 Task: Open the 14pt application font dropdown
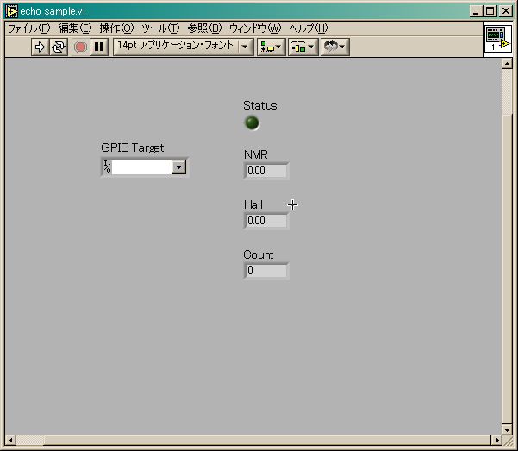tap(184, 47)
